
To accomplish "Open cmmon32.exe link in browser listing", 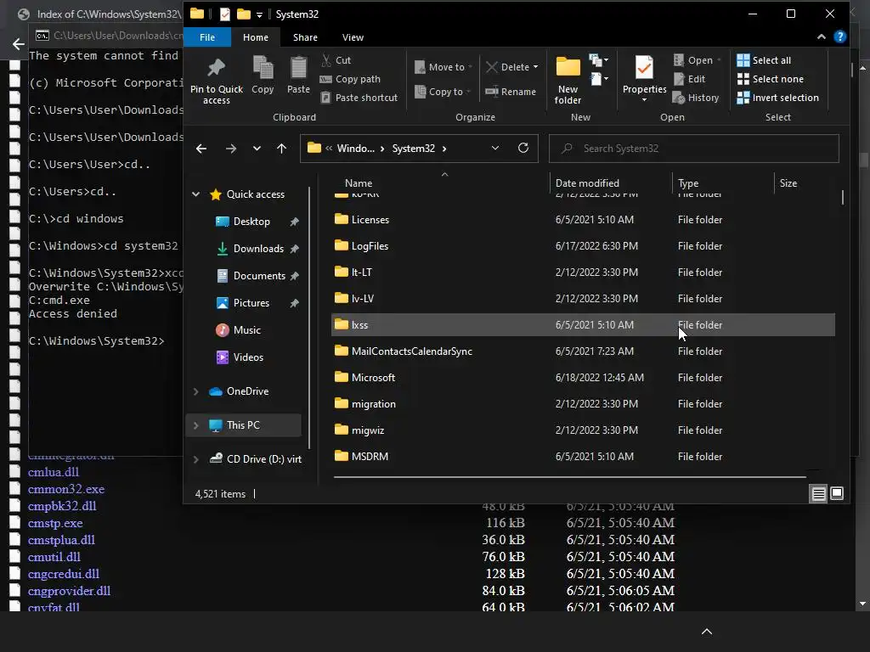I will (x=66, y=489).
